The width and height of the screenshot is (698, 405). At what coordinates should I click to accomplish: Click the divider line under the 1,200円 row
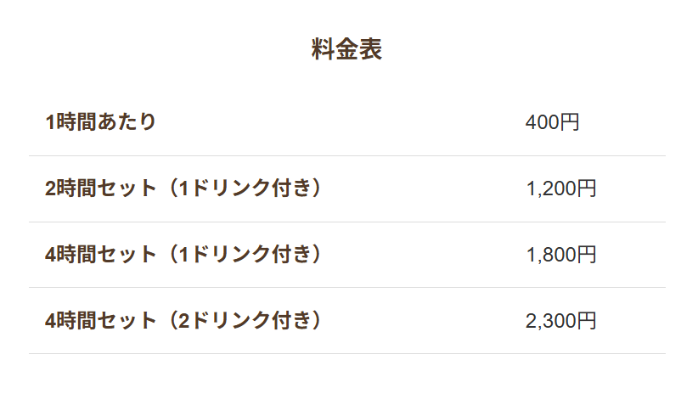pos(346,222)
